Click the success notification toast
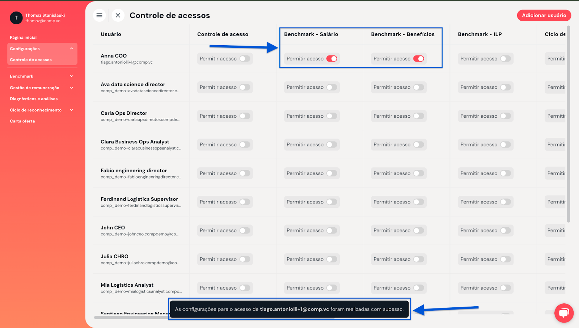This screenshot has width=579, height=328. [289, 309]
